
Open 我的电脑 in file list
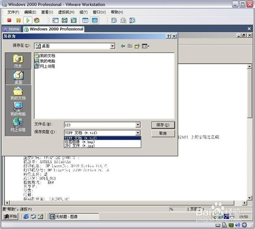click(x=45, y=61)
